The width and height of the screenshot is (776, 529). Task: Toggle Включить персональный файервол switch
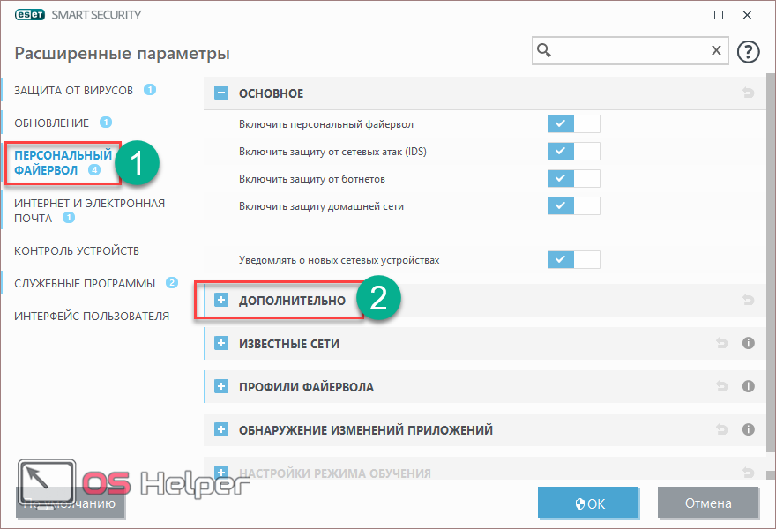pos(573,124)
